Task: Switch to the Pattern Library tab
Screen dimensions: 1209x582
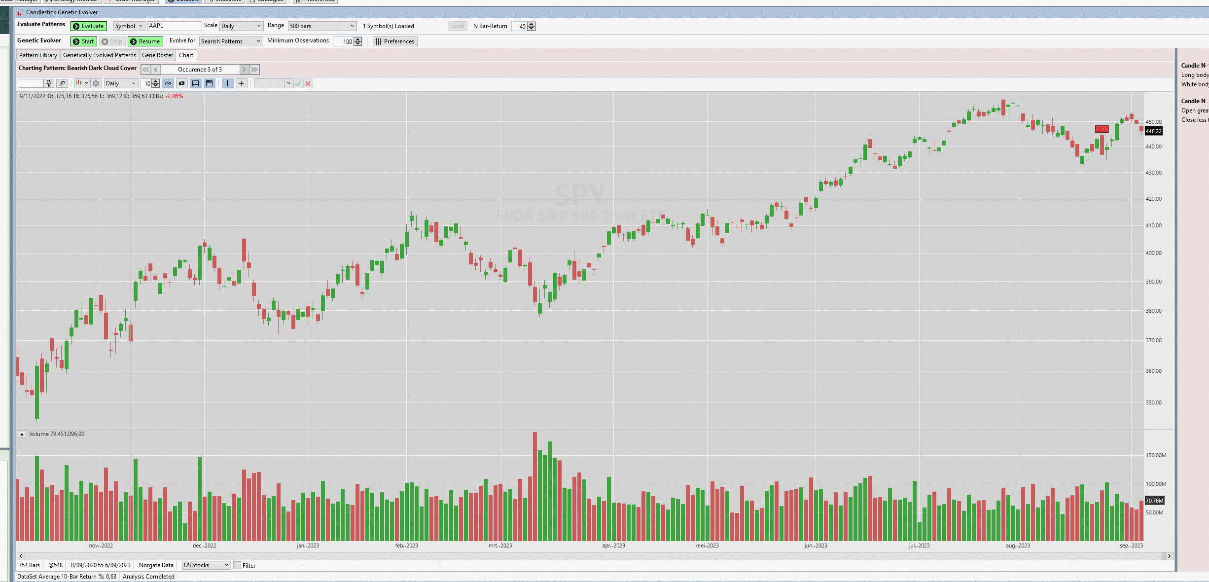Action: 38,55
